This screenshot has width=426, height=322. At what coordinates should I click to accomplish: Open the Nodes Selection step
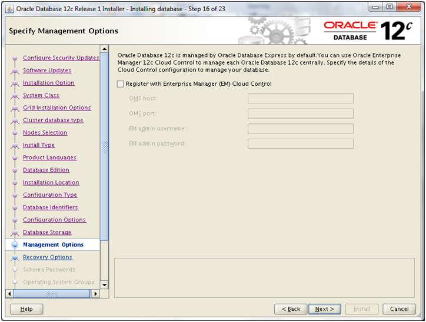pos(45,133)
